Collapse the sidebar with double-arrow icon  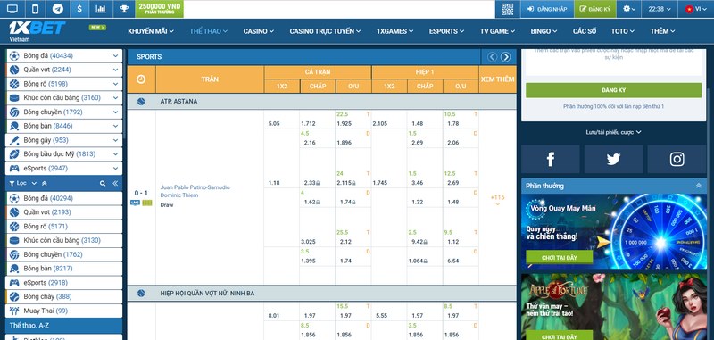[115, 184]
